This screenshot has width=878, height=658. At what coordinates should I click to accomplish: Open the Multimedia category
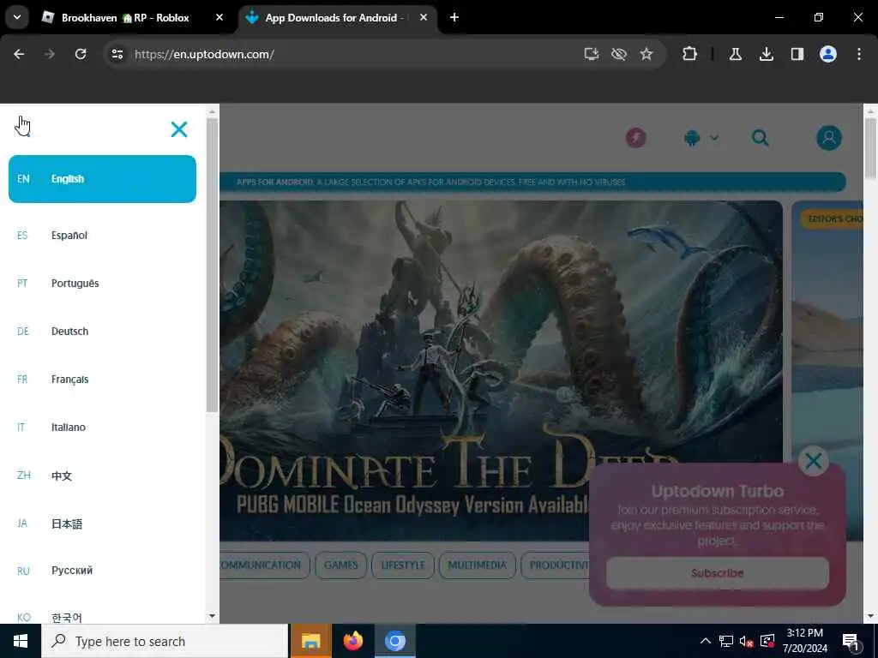coord(477,565)
